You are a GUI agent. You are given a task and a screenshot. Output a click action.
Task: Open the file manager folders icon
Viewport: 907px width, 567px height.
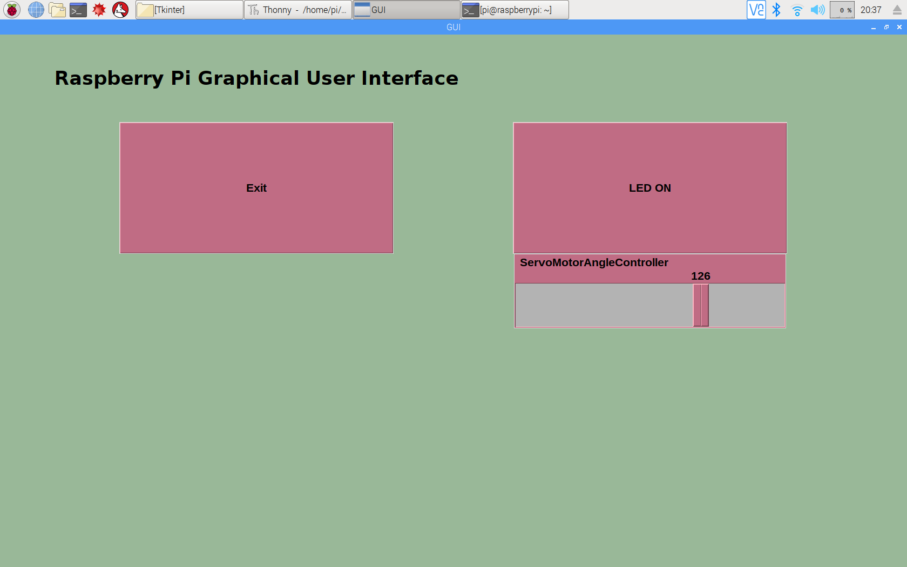coord(57,10)
